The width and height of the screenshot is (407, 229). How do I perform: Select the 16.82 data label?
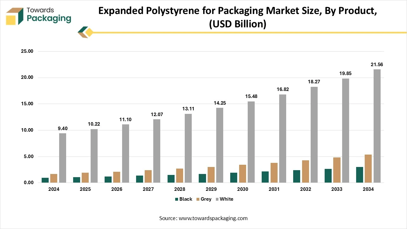283,90
